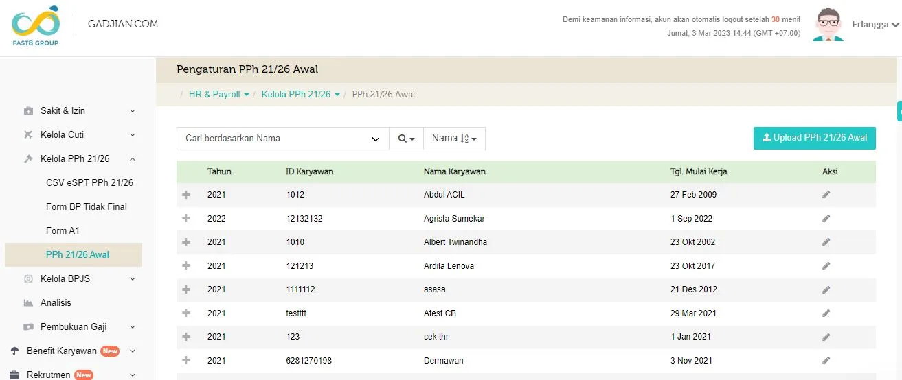Click the user avatar picture
The image size is (902, 380).
[x=829, y=25]
